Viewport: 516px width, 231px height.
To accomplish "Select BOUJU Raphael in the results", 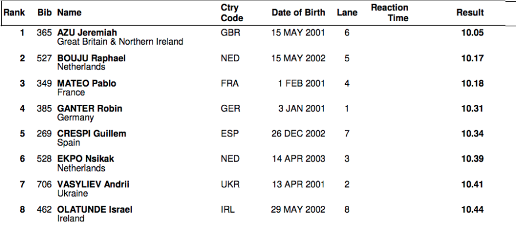I will point(92,58).
